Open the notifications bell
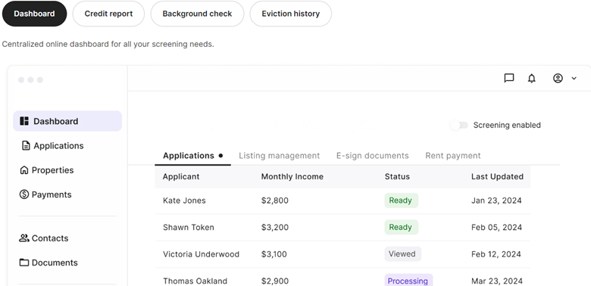Image resolution: width=591 pixels, height=286 pixels. pyautogui.click(x=531, y=78)
